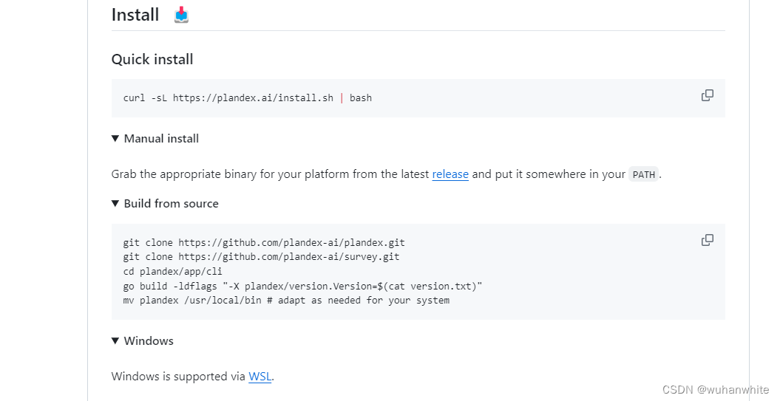The width and height of the screenshot is (780, 401).
Task: Click the cd plandex/app/cli line
Action: point(172,271)
